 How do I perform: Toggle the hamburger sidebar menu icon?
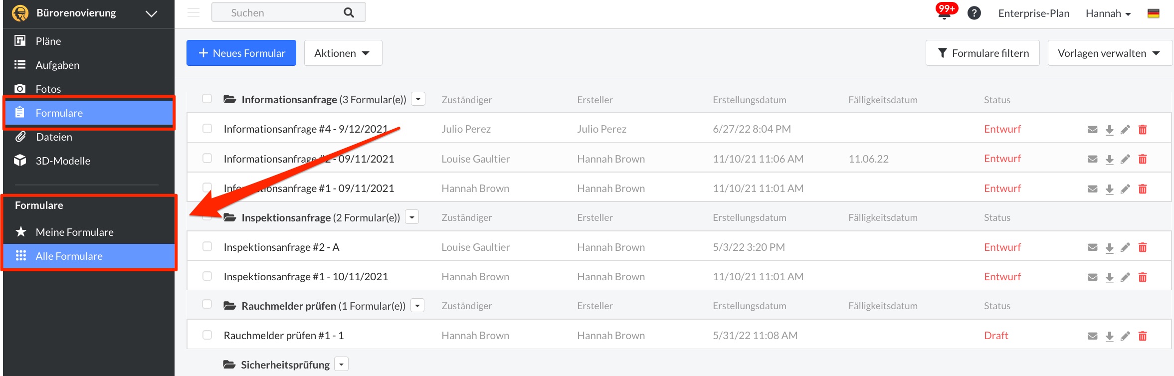(x=194, y=12)
